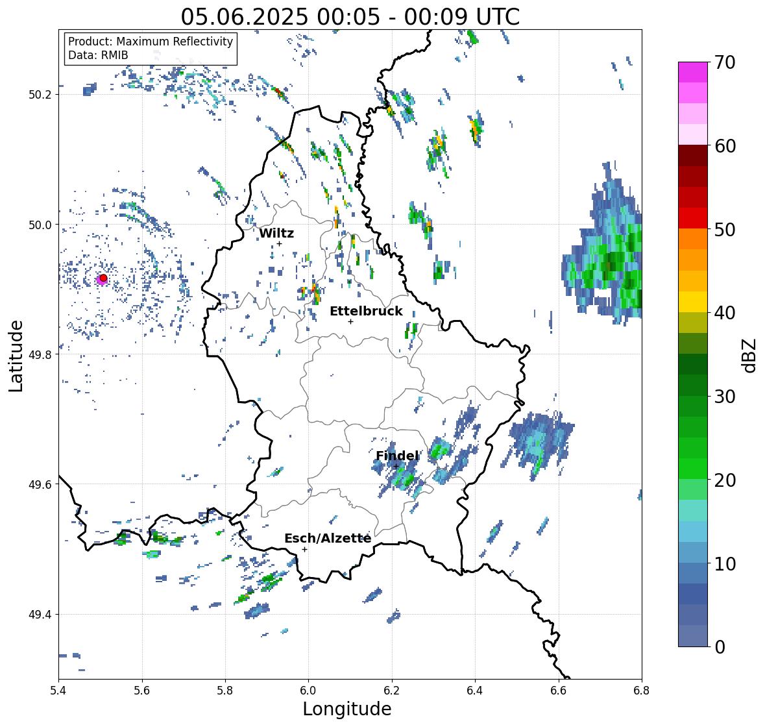Click the plus marker below Ettelbruck
The height and width of the screenshot is (725, 765).
(x=350, y=321)
